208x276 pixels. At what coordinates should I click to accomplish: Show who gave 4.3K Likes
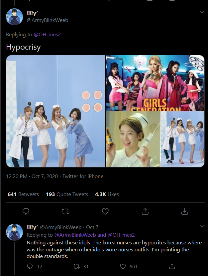click(x=107, y=194)
